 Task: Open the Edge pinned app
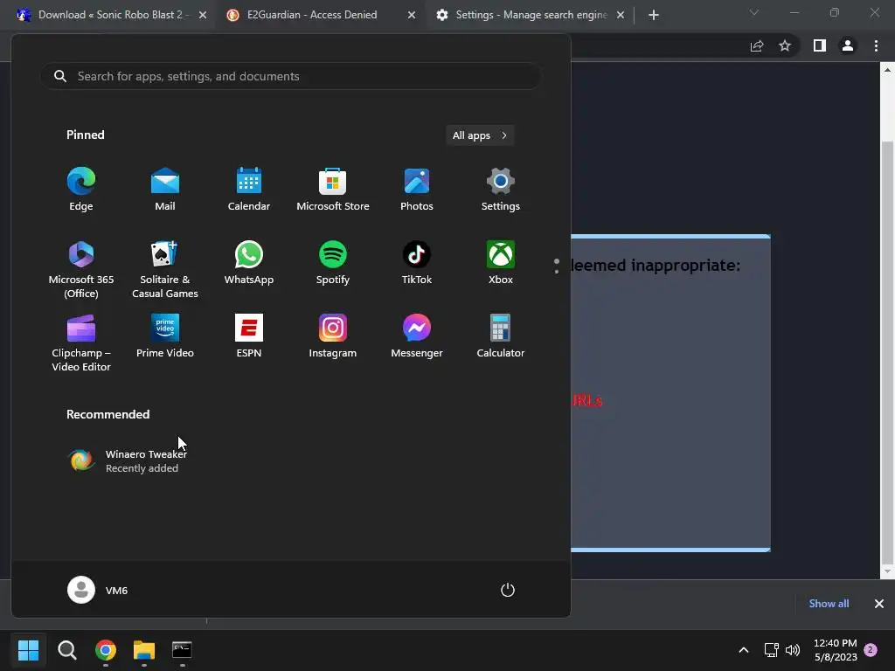(81, 190)
